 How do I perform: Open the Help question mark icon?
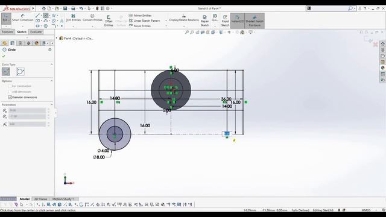365,8
